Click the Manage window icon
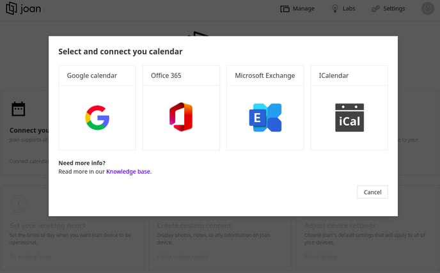 coord(285,9)
